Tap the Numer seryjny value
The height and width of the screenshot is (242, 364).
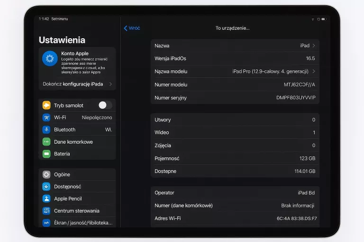296,98
